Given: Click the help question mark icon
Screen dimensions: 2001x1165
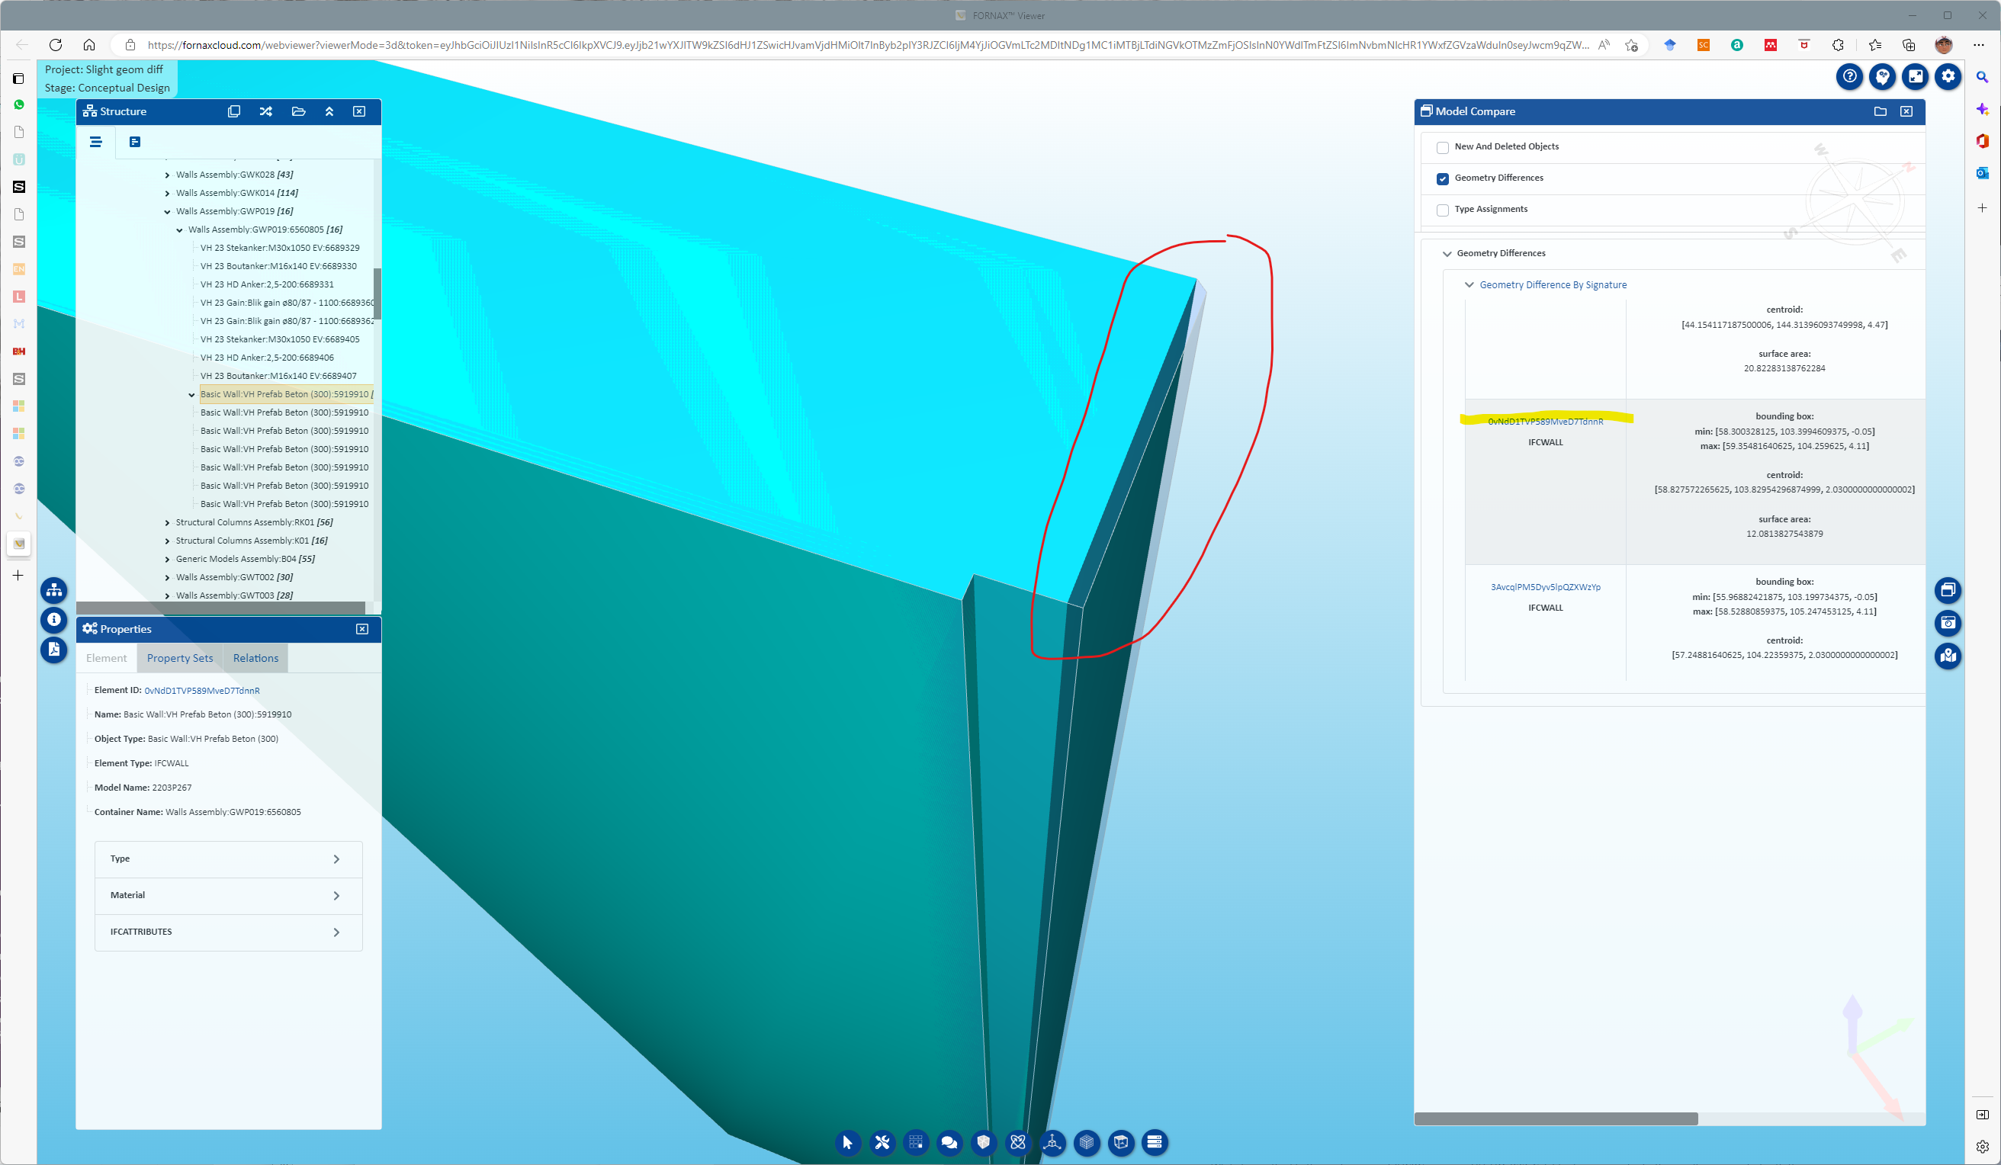Looking at the screenshot, I should 1850,76.
